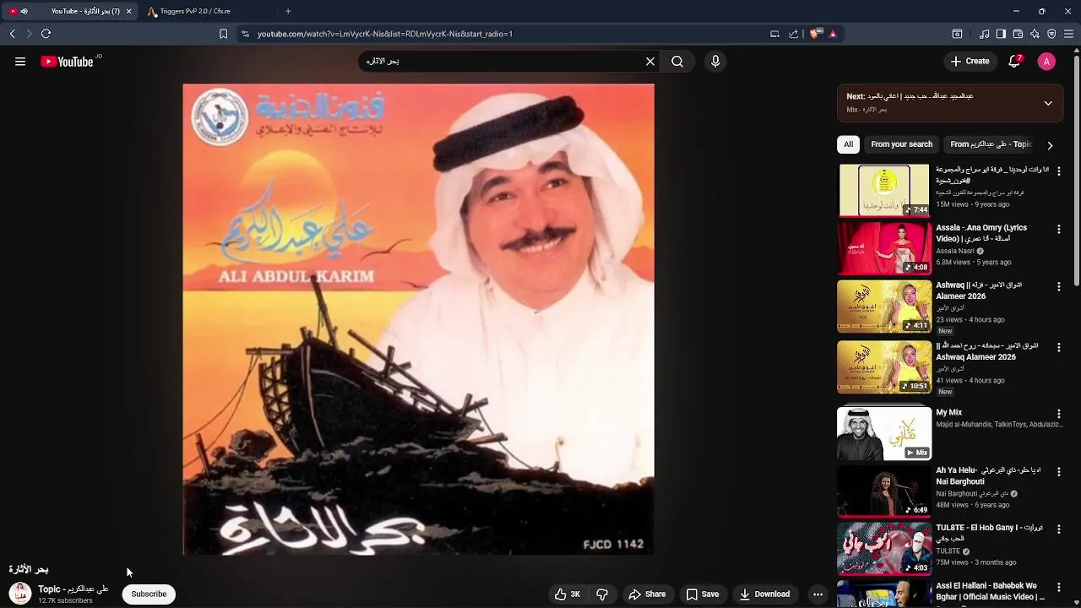The width and height of the screenshot is (1081, 608).
Task: Bookmark this page from the address bar
Action: tap(223, 34)
